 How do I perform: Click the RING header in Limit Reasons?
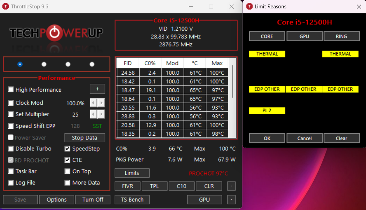[341, 36]
